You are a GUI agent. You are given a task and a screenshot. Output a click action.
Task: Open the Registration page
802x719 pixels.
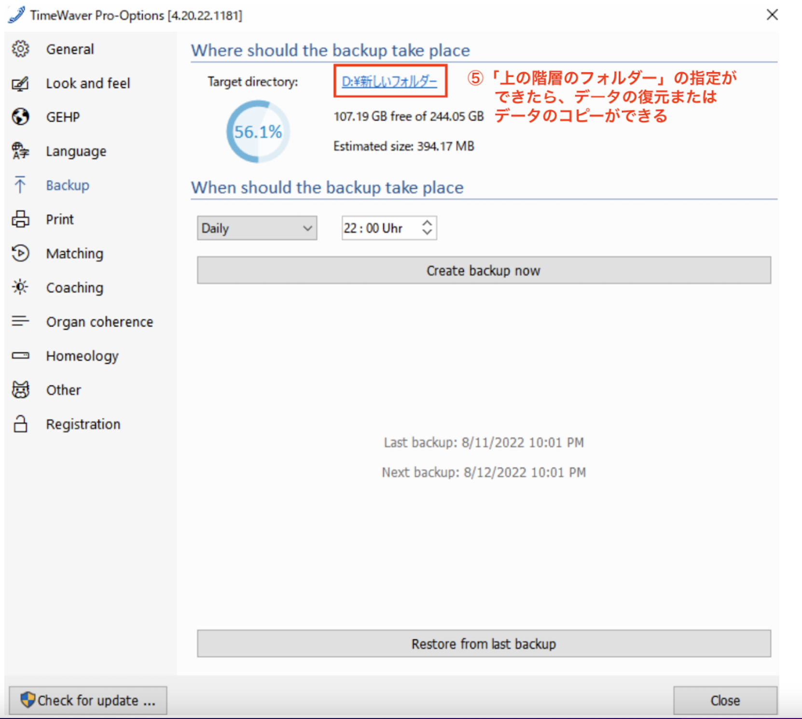[x=83, y=424]
